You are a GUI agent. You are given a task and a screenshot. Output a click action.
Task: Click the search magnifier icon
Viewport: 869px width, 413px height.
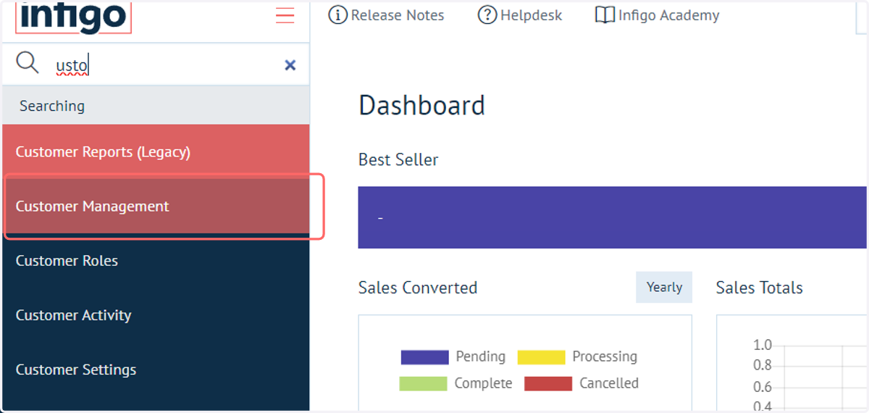point(28,64)
